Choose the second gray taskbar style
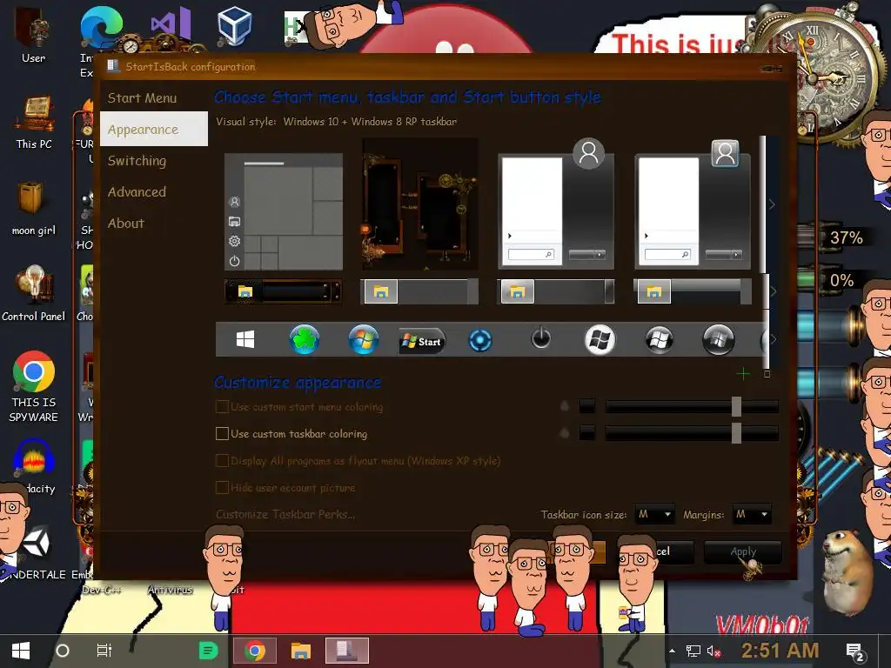The width and height of the screenshot is (891, 668). pos(419,292)
